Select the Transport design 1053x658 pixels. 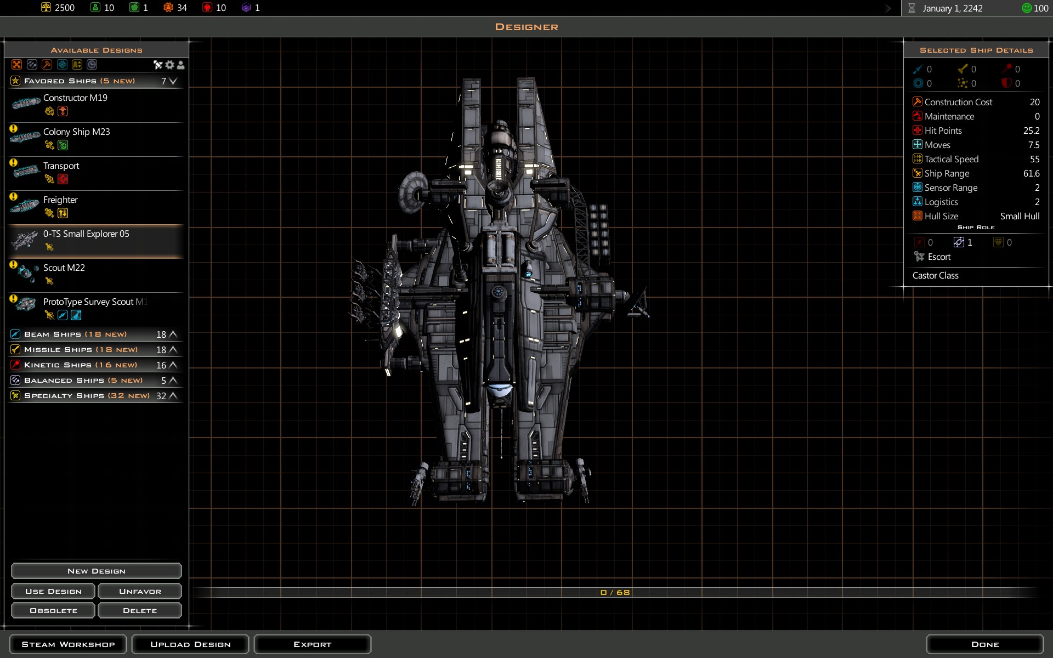[96, 173]
